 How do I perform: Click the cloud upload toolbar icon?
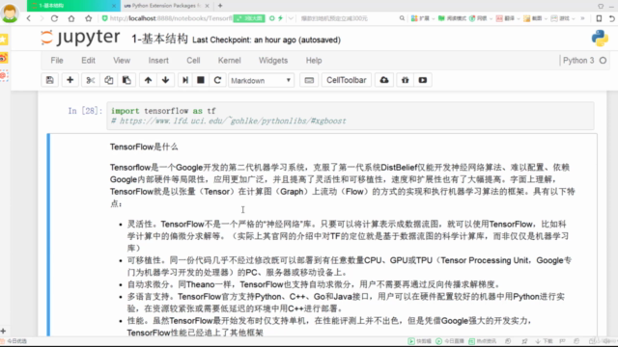(384, 80)
